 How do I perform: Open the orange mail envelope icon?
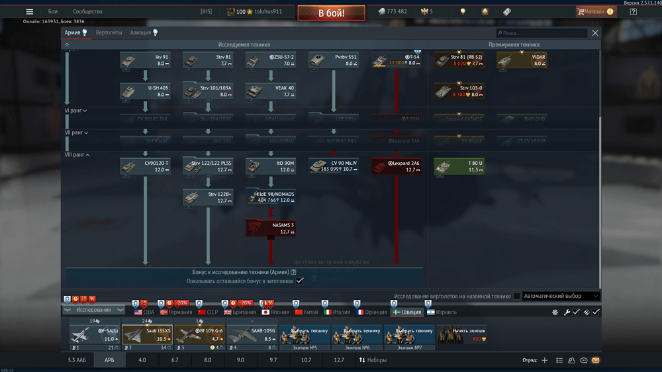coord(596,360)
